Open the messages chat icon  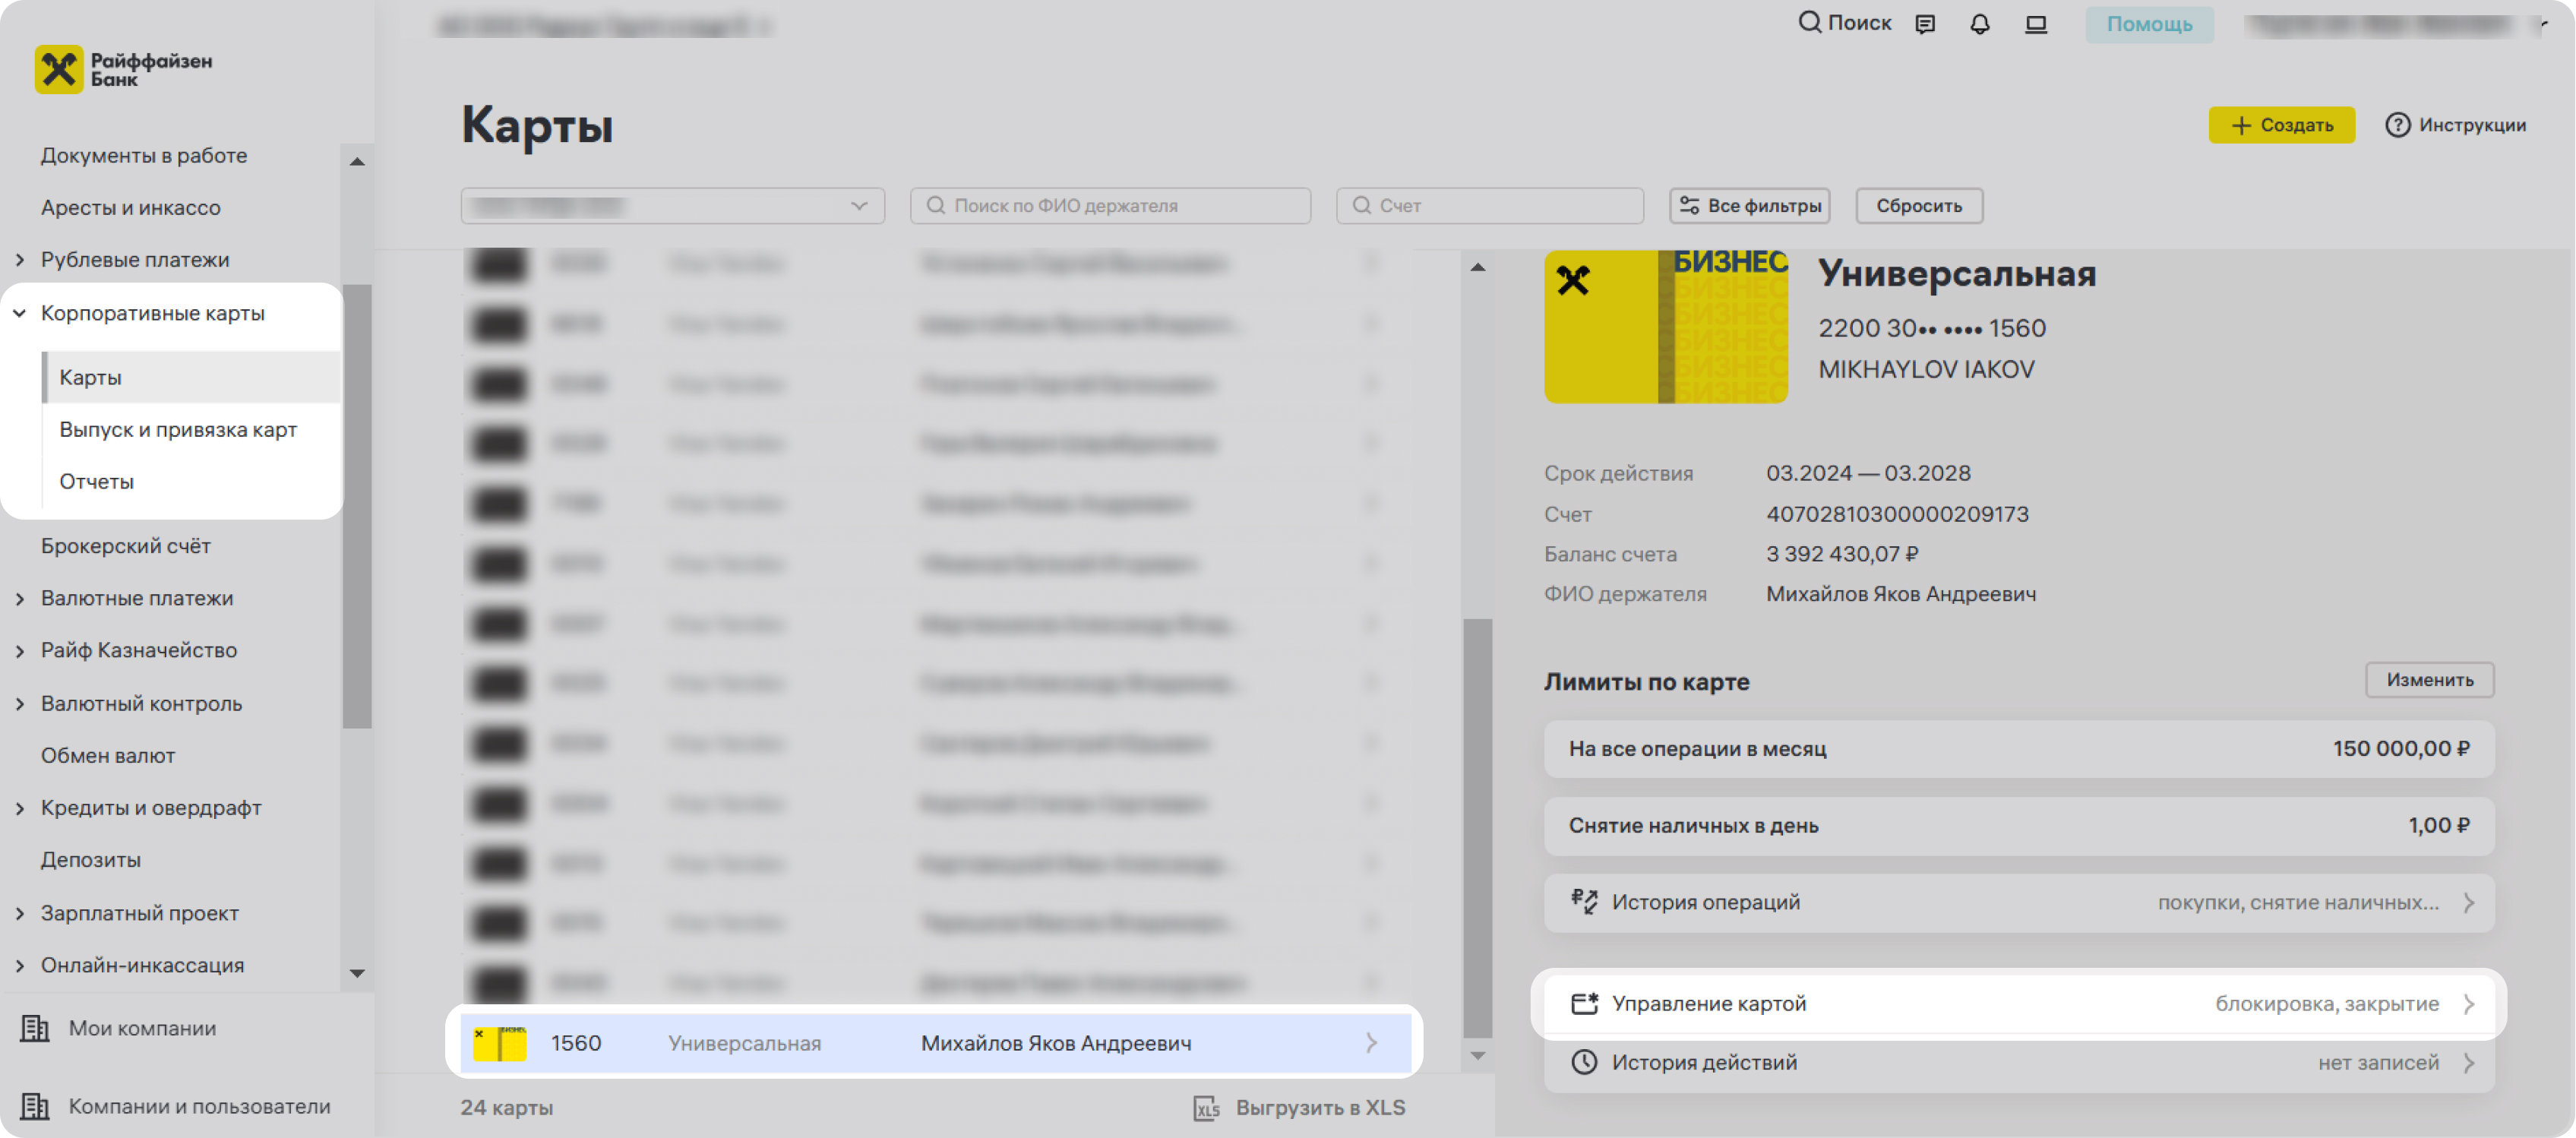(x=1925, y=24)
